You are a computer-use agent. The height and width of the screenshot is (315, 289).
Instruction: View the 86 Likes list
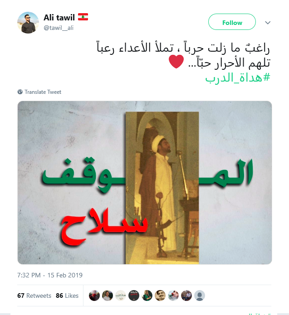[67, 296]
